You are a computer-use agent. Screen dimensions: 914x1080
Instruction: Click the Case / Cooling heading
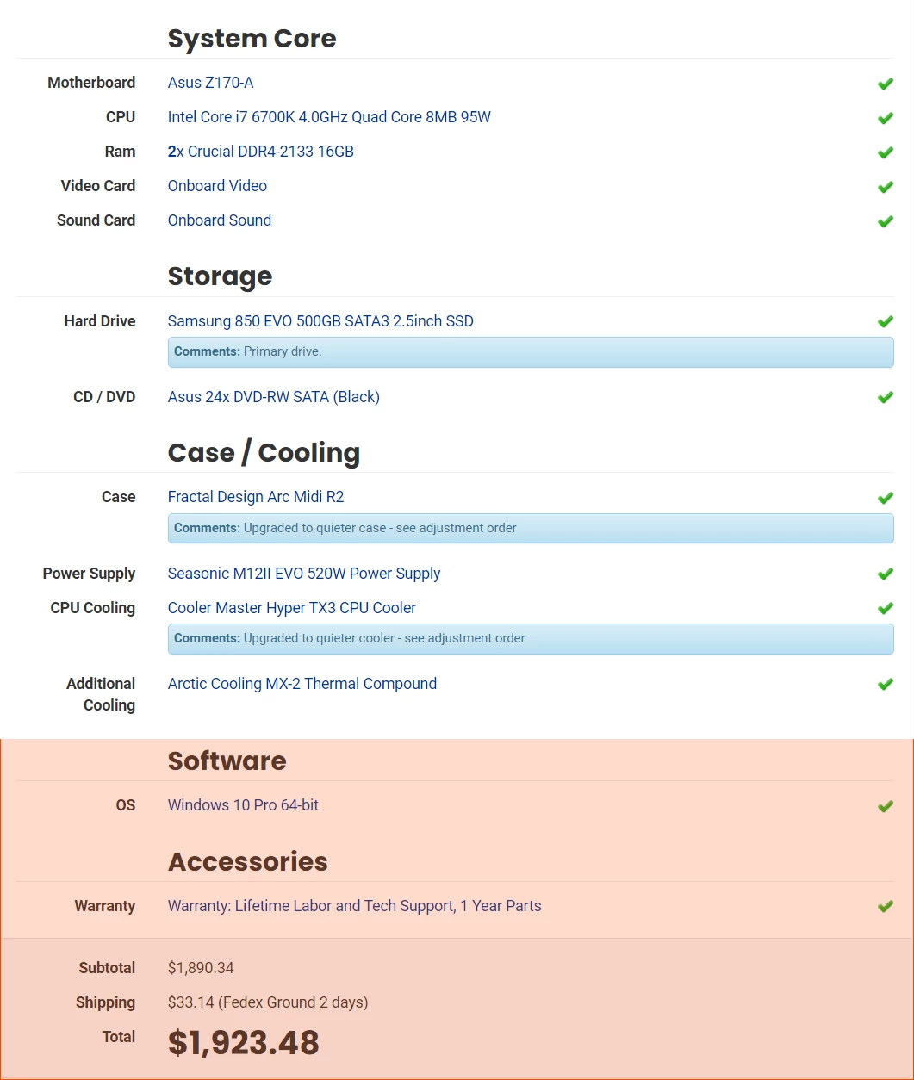point(264,453)
